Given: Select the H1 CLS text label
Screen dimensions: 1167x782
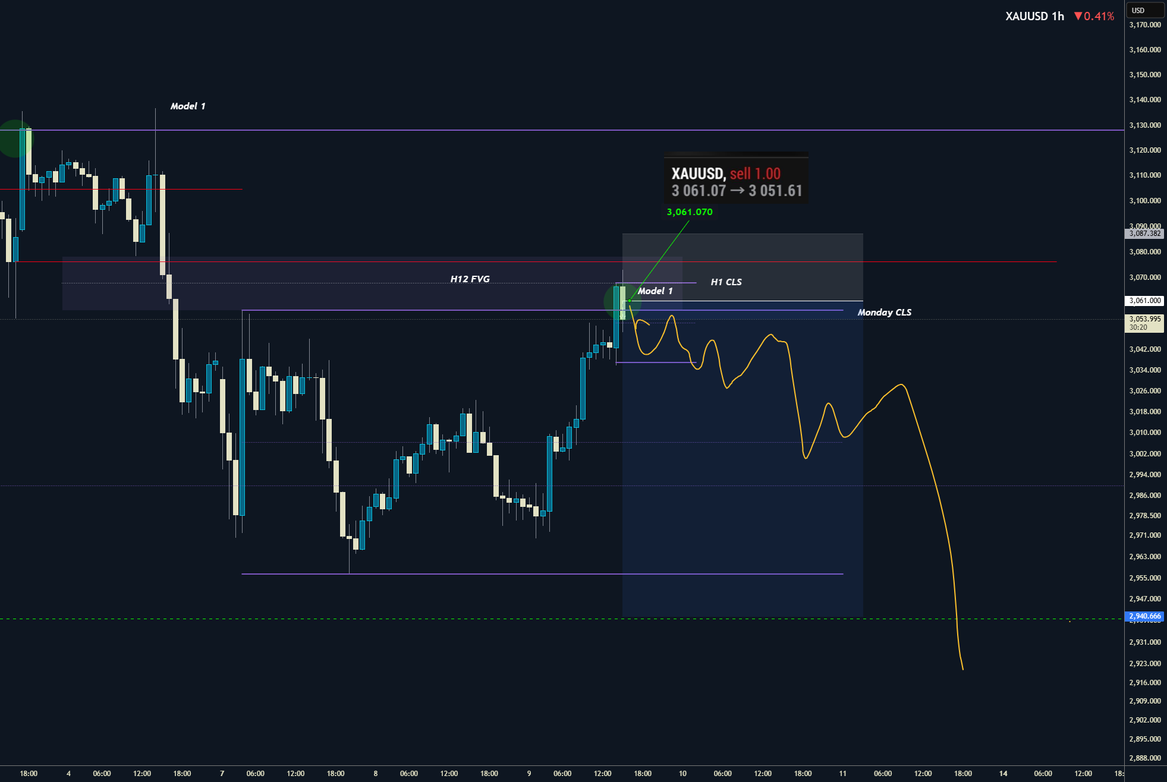Looking at the screenshot, I should (x=726, y=282).
